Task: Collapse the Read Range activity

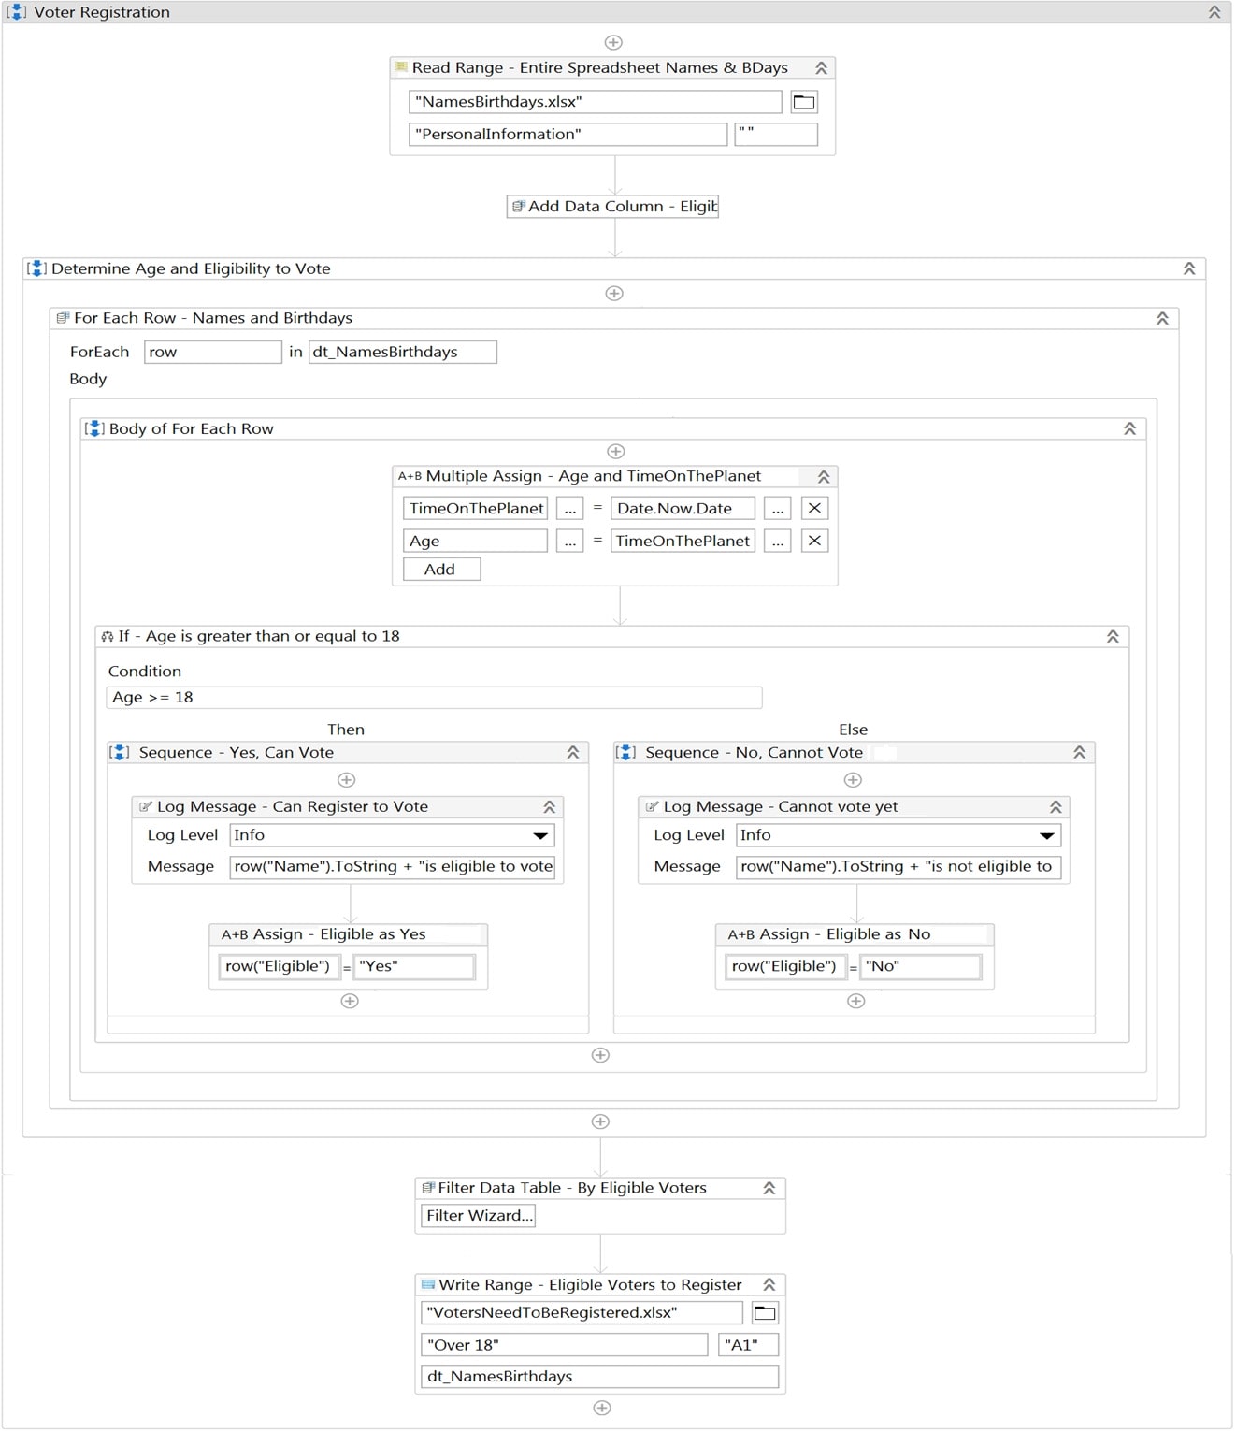Action: [821, 68]
